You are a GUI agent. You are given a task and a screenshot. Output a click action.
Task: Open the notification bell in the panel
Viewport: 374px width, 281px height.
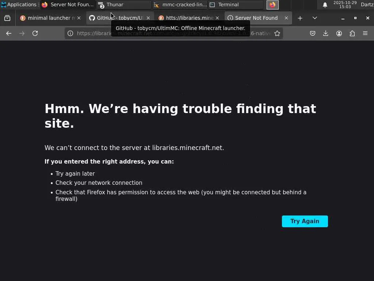pos(325,5)
